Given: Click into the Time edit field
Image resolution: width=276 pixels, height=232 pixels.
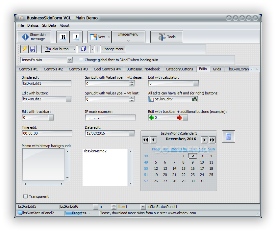Looking at the screenshot, I should click(x=47, y=133).
